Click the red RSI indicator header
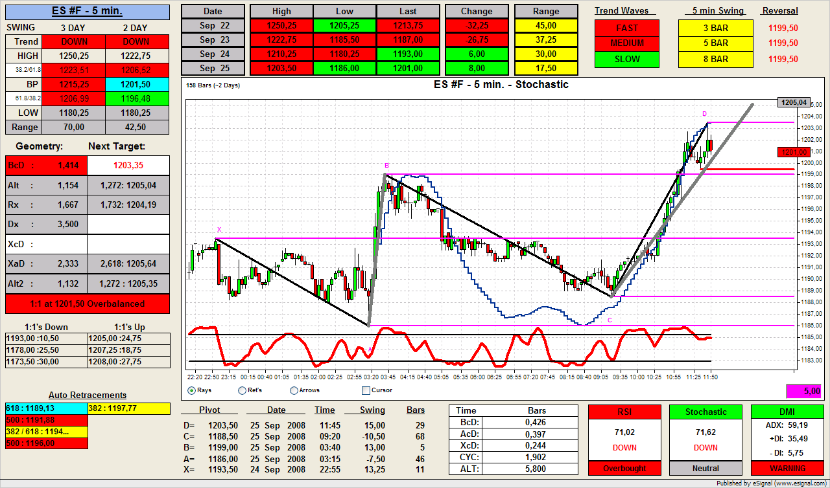This screenshot has width=830, height=488. pyautogui.click(x=624, y=412)
